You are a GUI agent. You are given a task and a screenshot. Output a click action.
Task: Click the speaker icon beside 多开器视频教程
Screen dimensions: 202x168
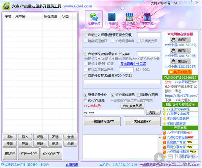165,119
